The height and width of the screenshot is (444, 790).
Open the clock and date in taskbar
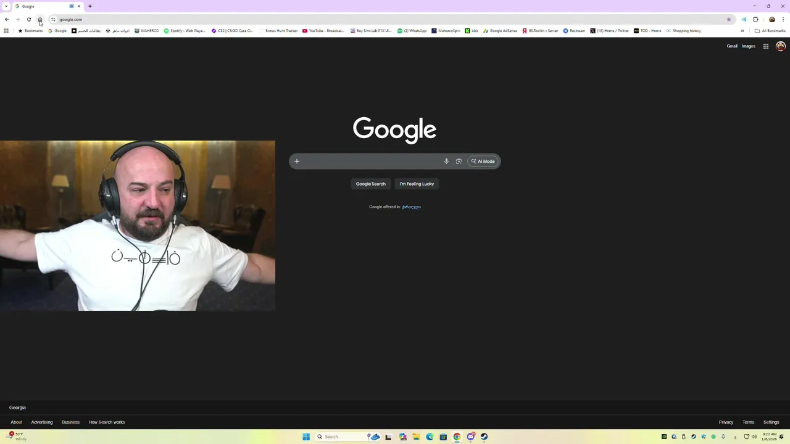769,437
